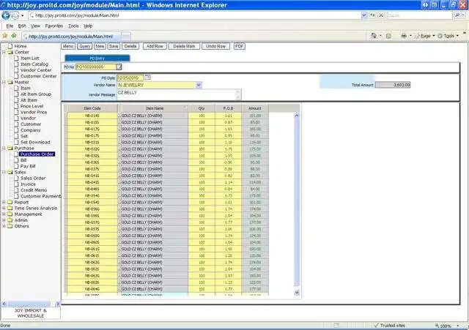
Task: Open the address bar history dropdown
Action: click(364, 15)
